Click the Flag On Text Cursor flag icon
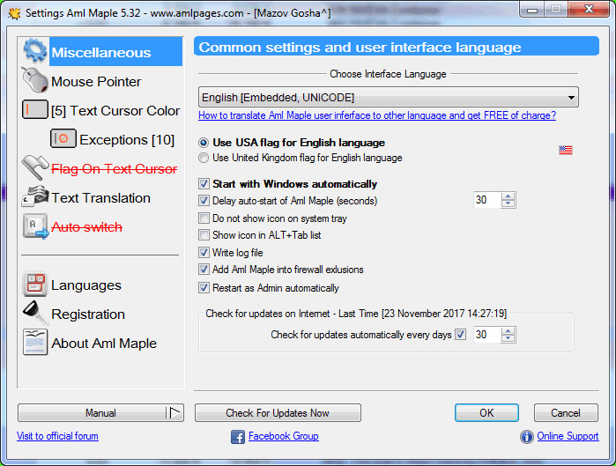Screen dimensions: 616x466 (x=35, y=167)
